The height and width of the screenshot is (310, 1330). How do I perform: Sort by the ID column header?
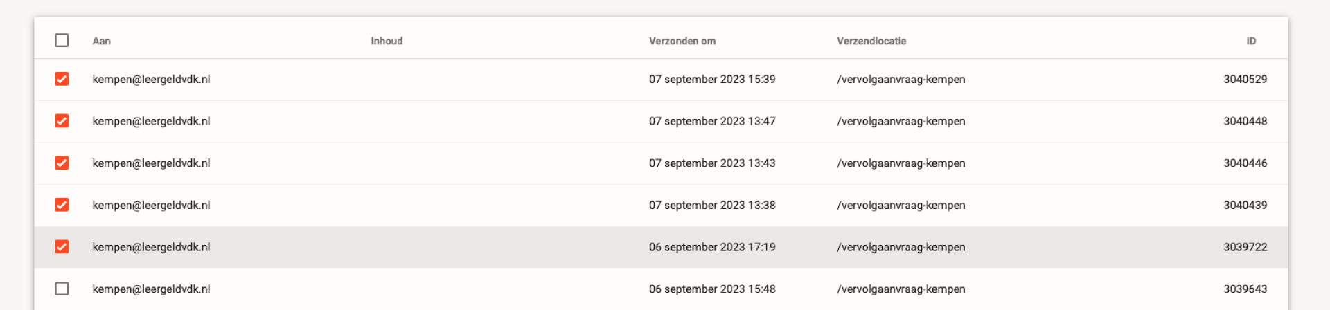1251,41
